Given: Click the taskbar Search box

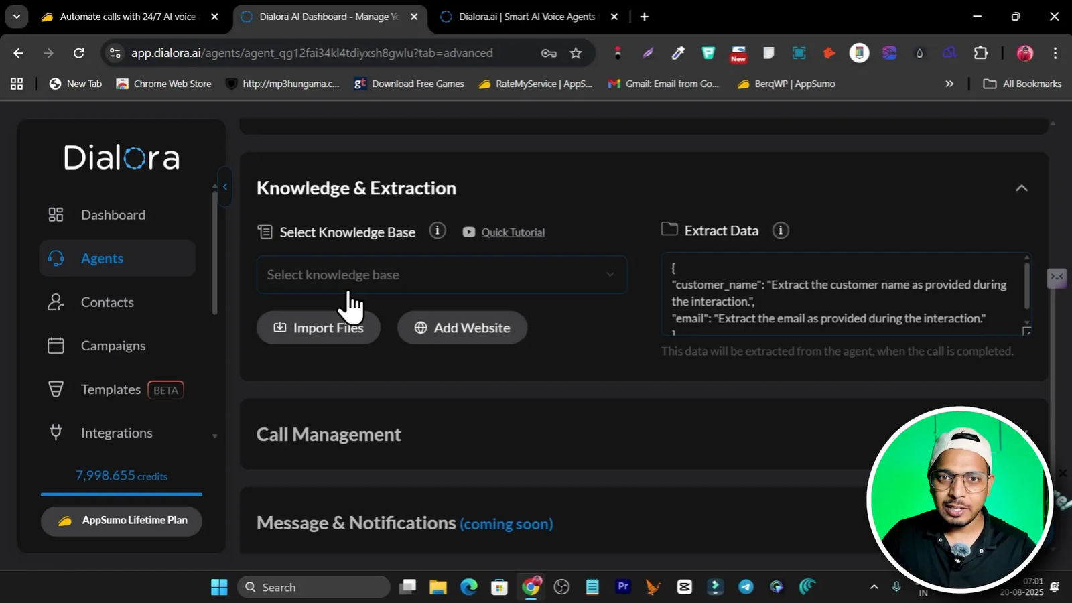Looking at the screenshot, I should tap(314, 587).
